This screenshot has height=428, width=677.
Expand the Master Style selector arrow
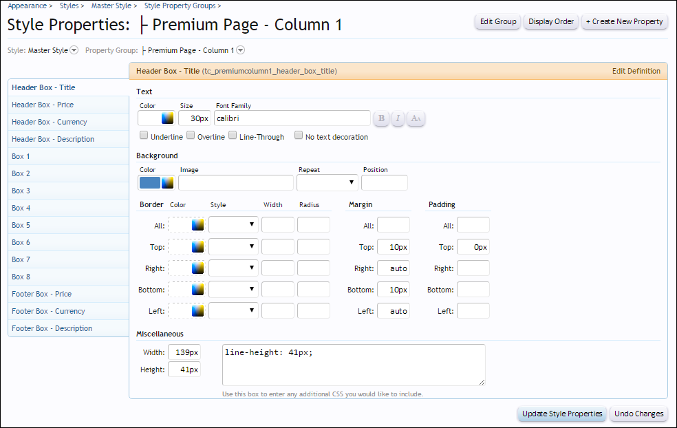74,50
